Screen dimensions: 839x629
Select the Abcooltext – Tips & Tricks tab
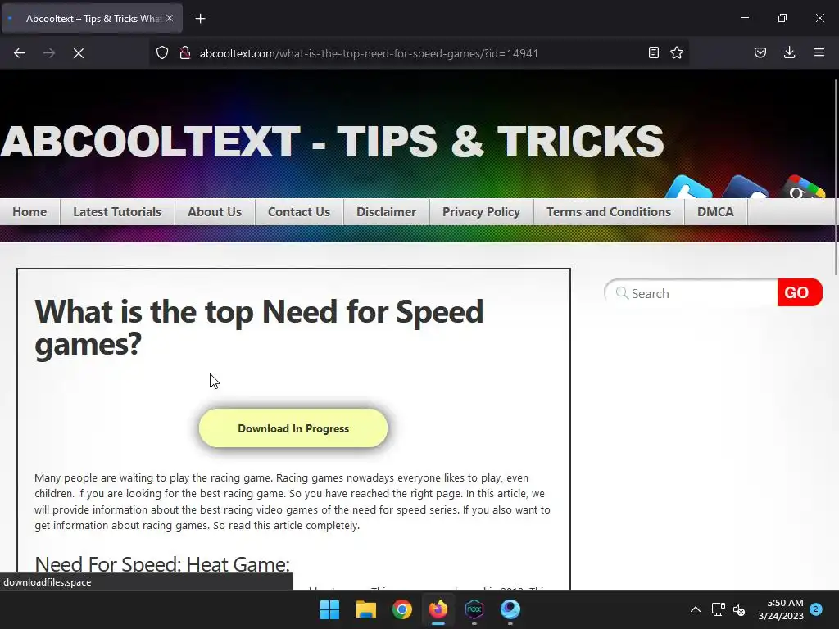(x=92, y=18)
